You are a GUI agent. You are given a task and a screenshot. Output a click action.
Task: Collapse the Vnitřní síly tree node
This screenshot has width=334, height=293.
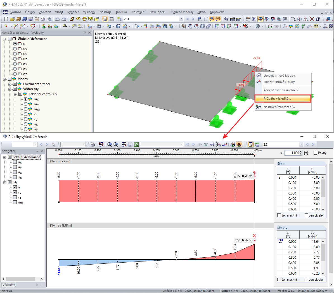pos(10,89)
